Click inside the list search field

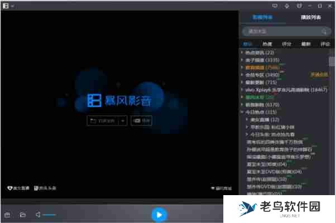pyautogui.click(x=286, y=32)
